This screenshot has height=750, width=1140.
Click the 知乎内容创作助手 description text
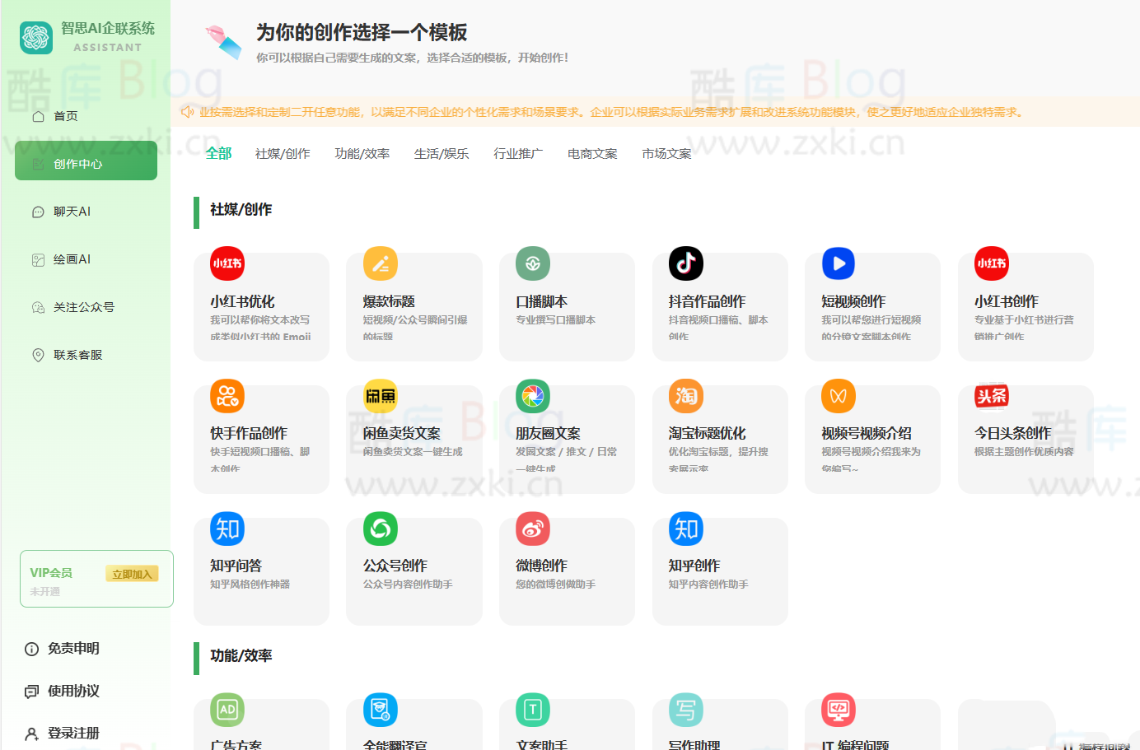pyautogui.click(x=708, y=585)
